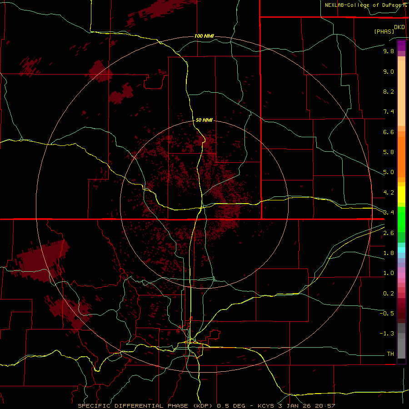
Task: Click the 1.8 color scale value
Action: (x=389, y=253)
